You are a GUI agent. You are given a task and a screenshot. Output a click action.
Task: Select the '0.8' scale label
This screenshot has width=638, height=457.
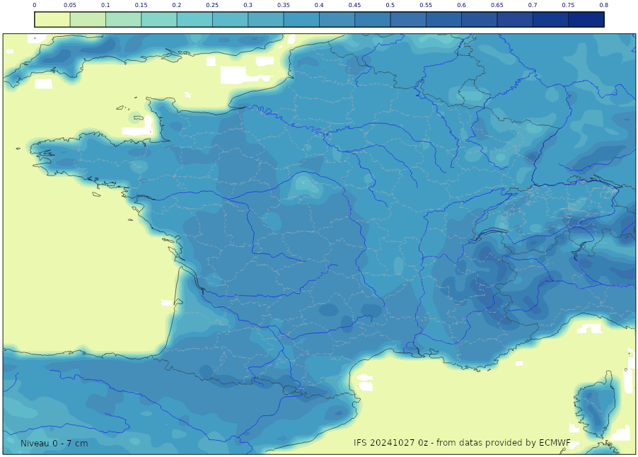tap(604, 5)
